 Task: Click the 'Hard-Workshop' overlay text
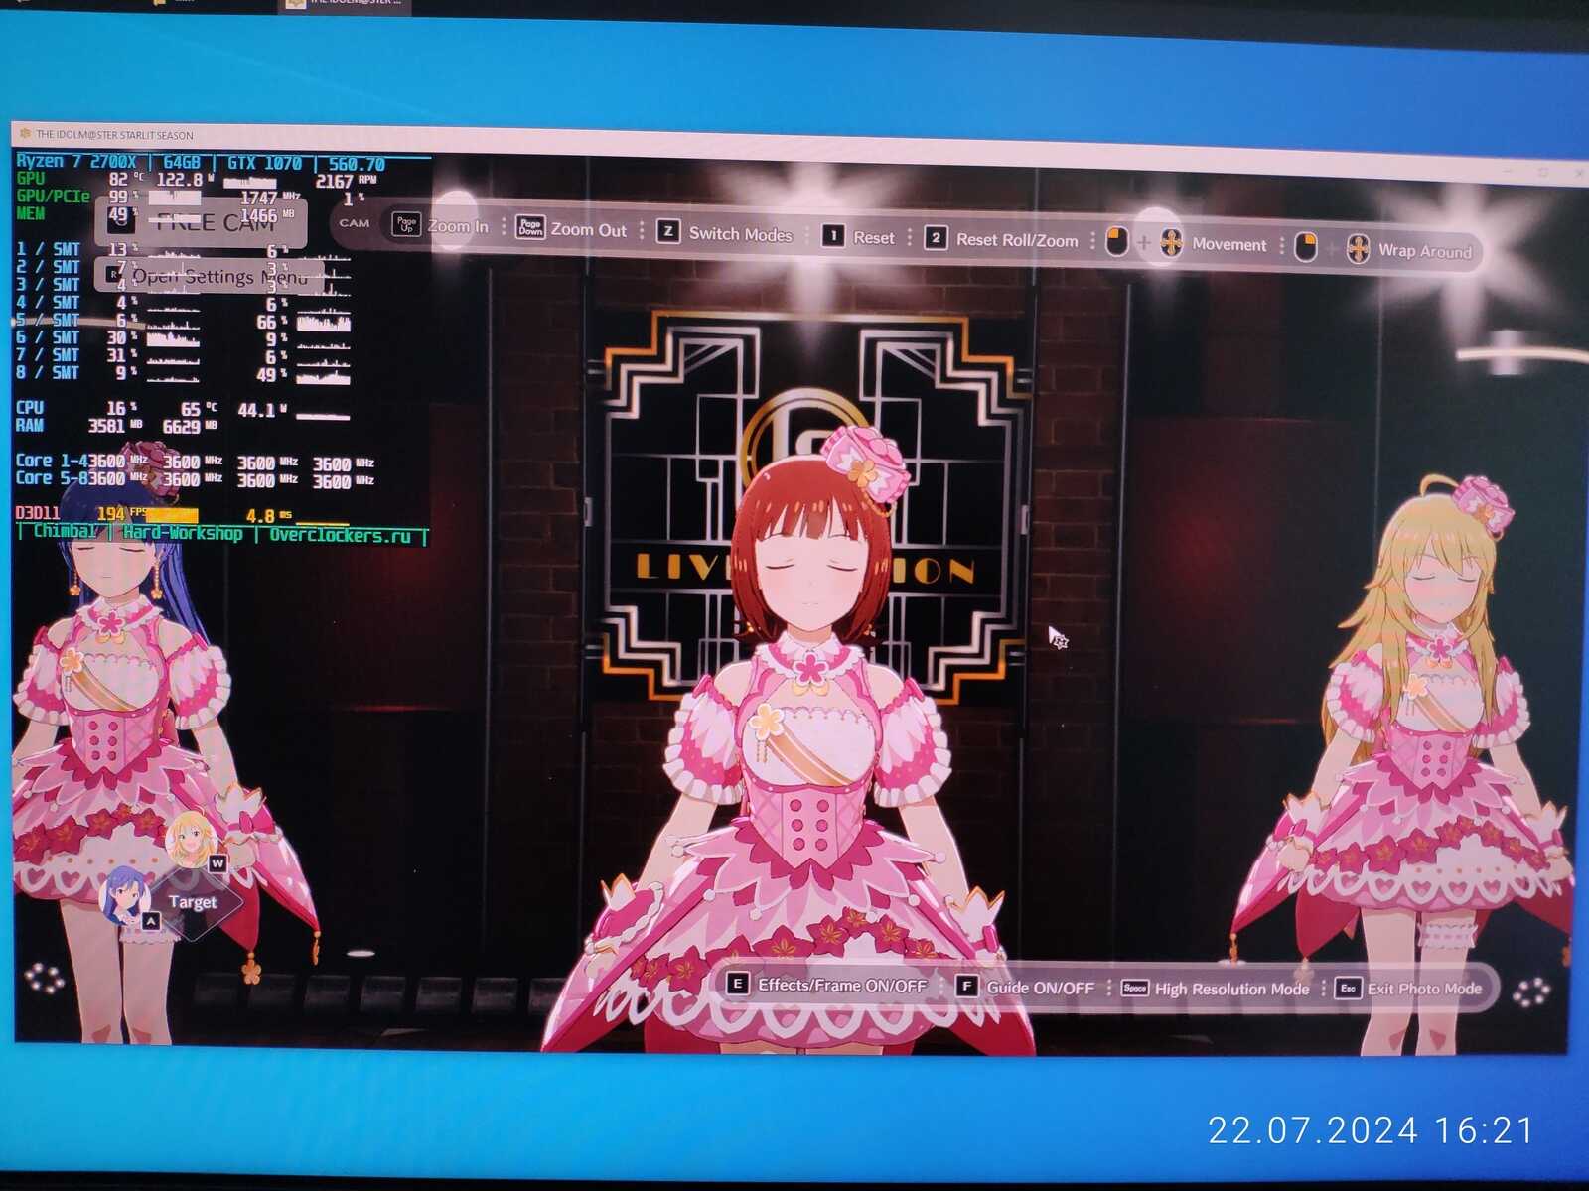point(183,533)
